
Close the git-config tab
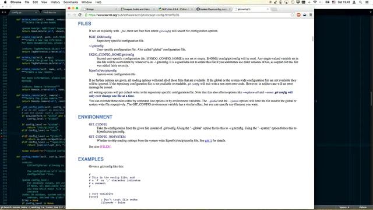tap(268, 9)
